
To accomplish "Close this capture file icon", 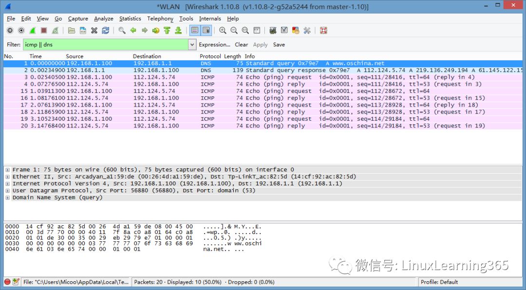I will [x=94, y=31].
